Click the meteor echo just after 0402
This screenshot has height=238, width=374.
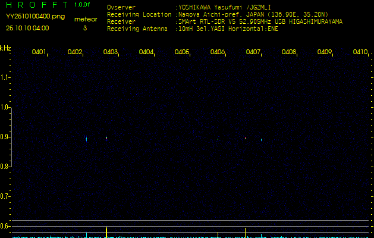click(86, 139)
